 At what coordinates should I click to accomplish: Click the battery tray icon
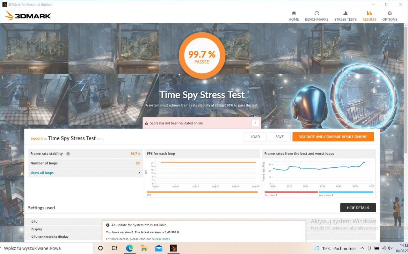pos(376,248)
